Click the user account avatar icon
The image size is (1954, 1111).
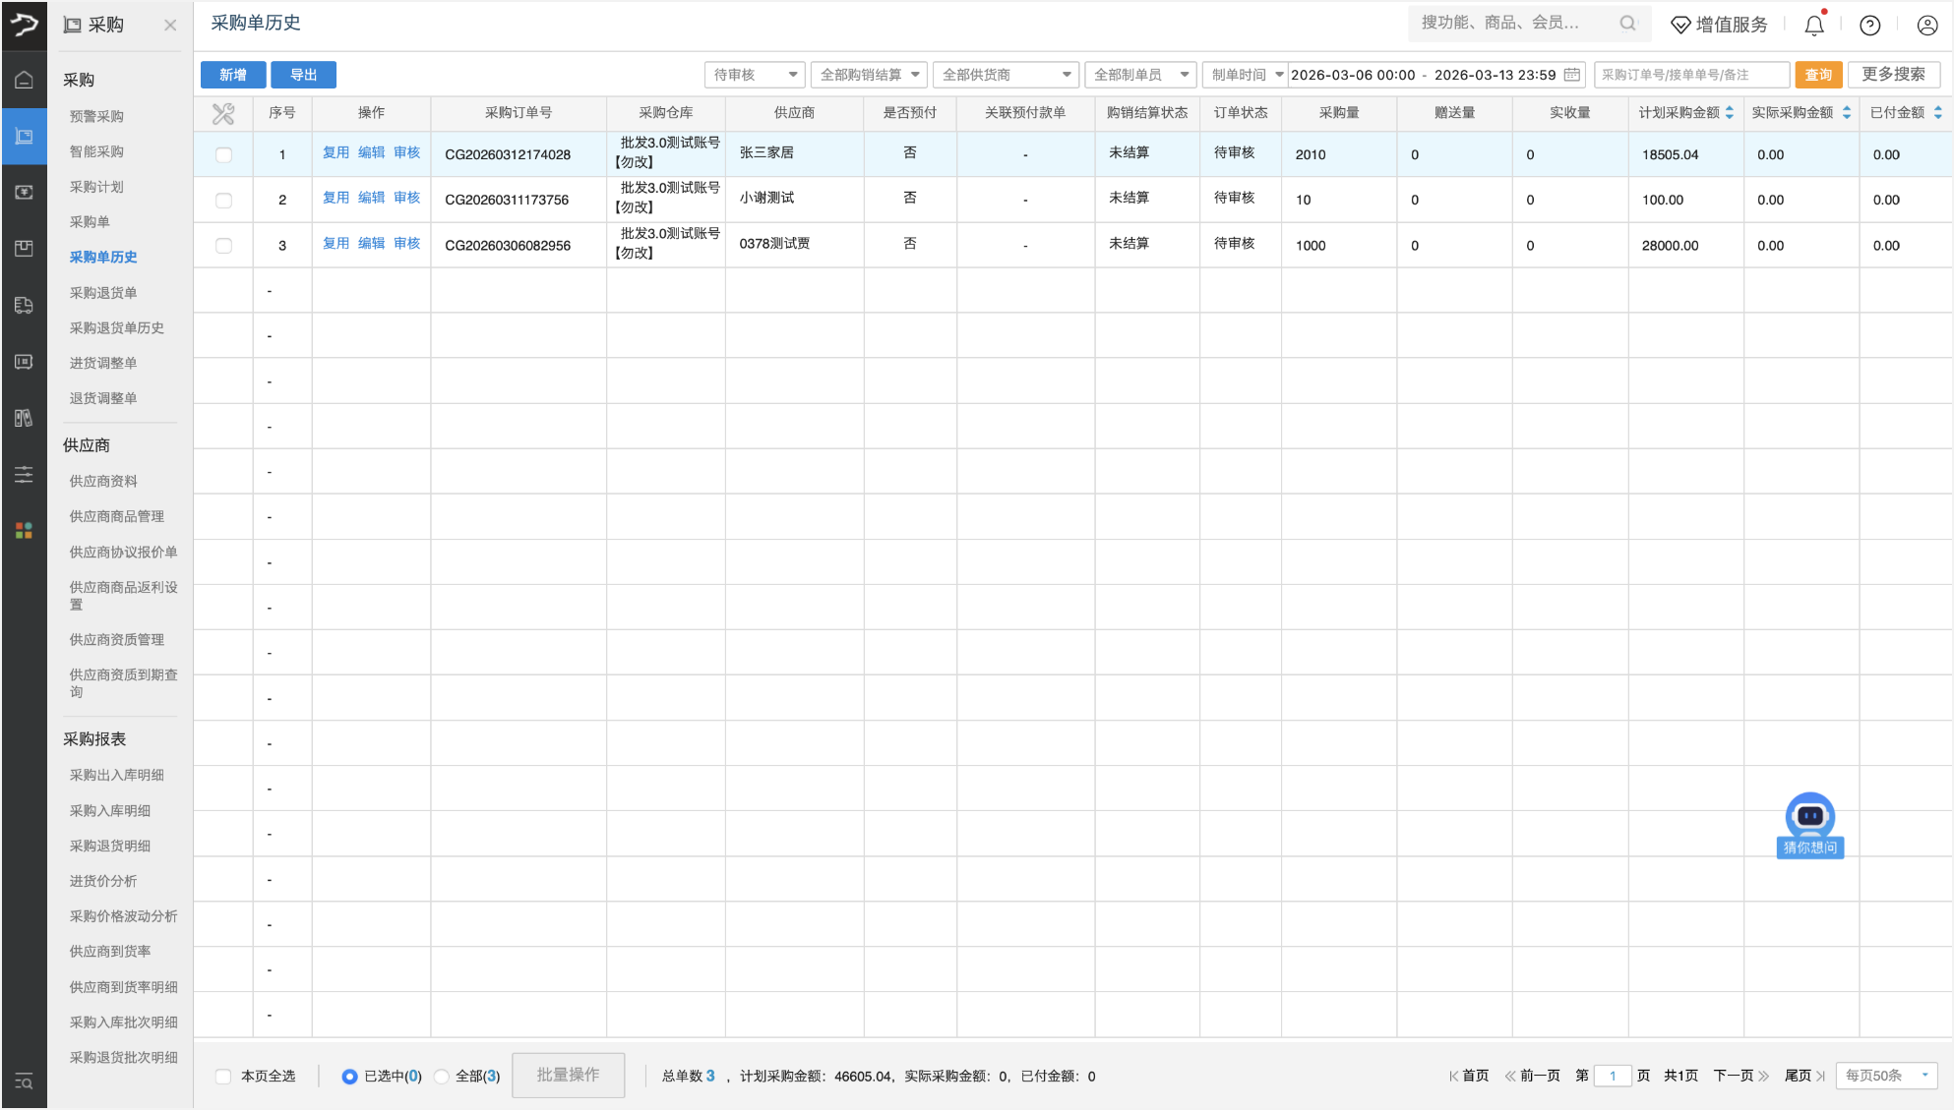click(1926, 26)
